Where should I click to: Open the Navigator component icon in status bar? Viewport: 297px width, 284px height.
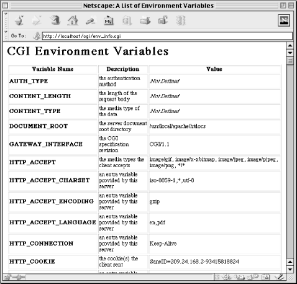(x=227, y=277)
